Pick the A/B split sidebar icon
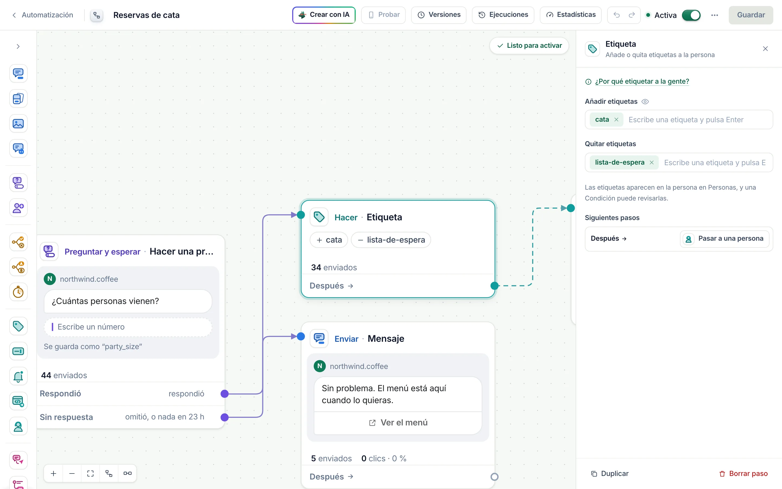This screenshot has width=782, height=489. [x=18, y=267]
